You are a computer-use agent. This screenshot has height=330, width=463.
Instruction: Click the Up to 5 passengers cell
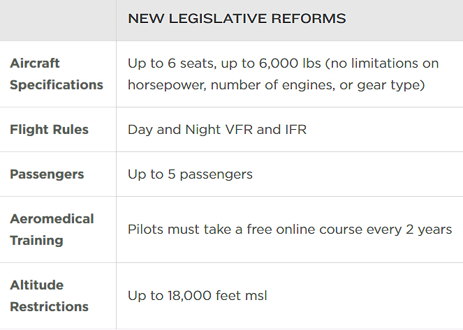[x=190, y=174]
